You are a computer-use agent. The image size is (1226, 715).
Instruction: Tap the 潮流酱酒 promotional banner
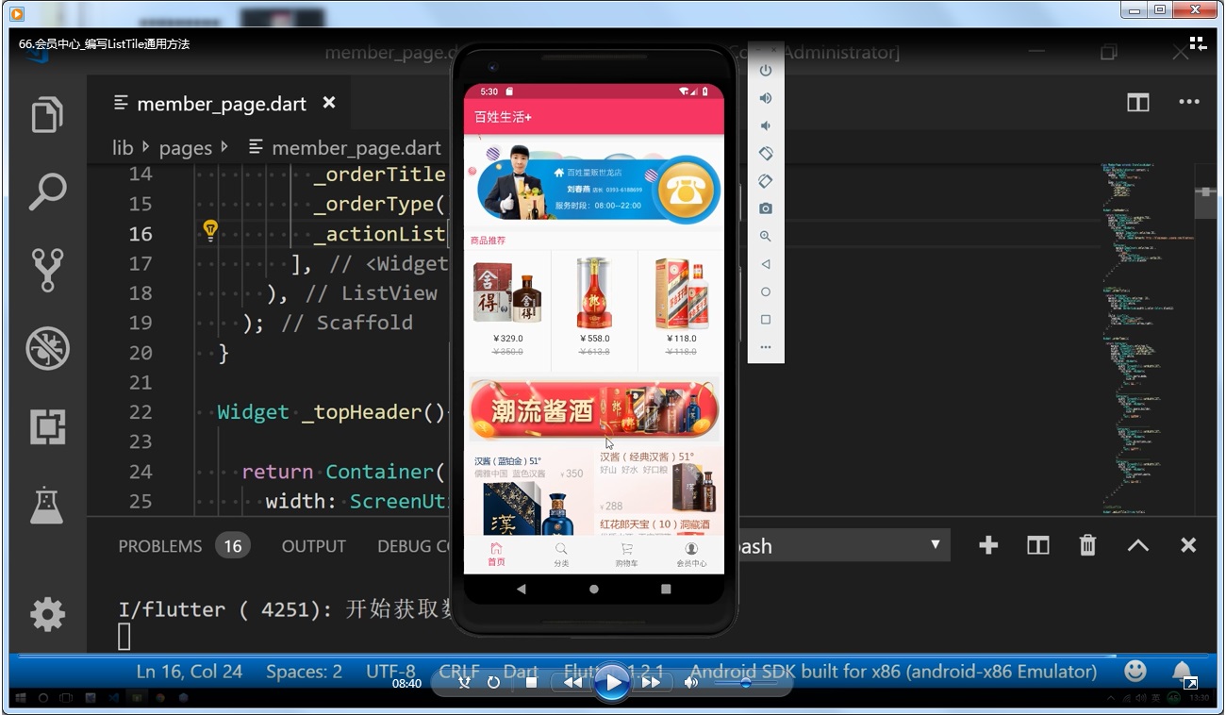click(594, 409)
